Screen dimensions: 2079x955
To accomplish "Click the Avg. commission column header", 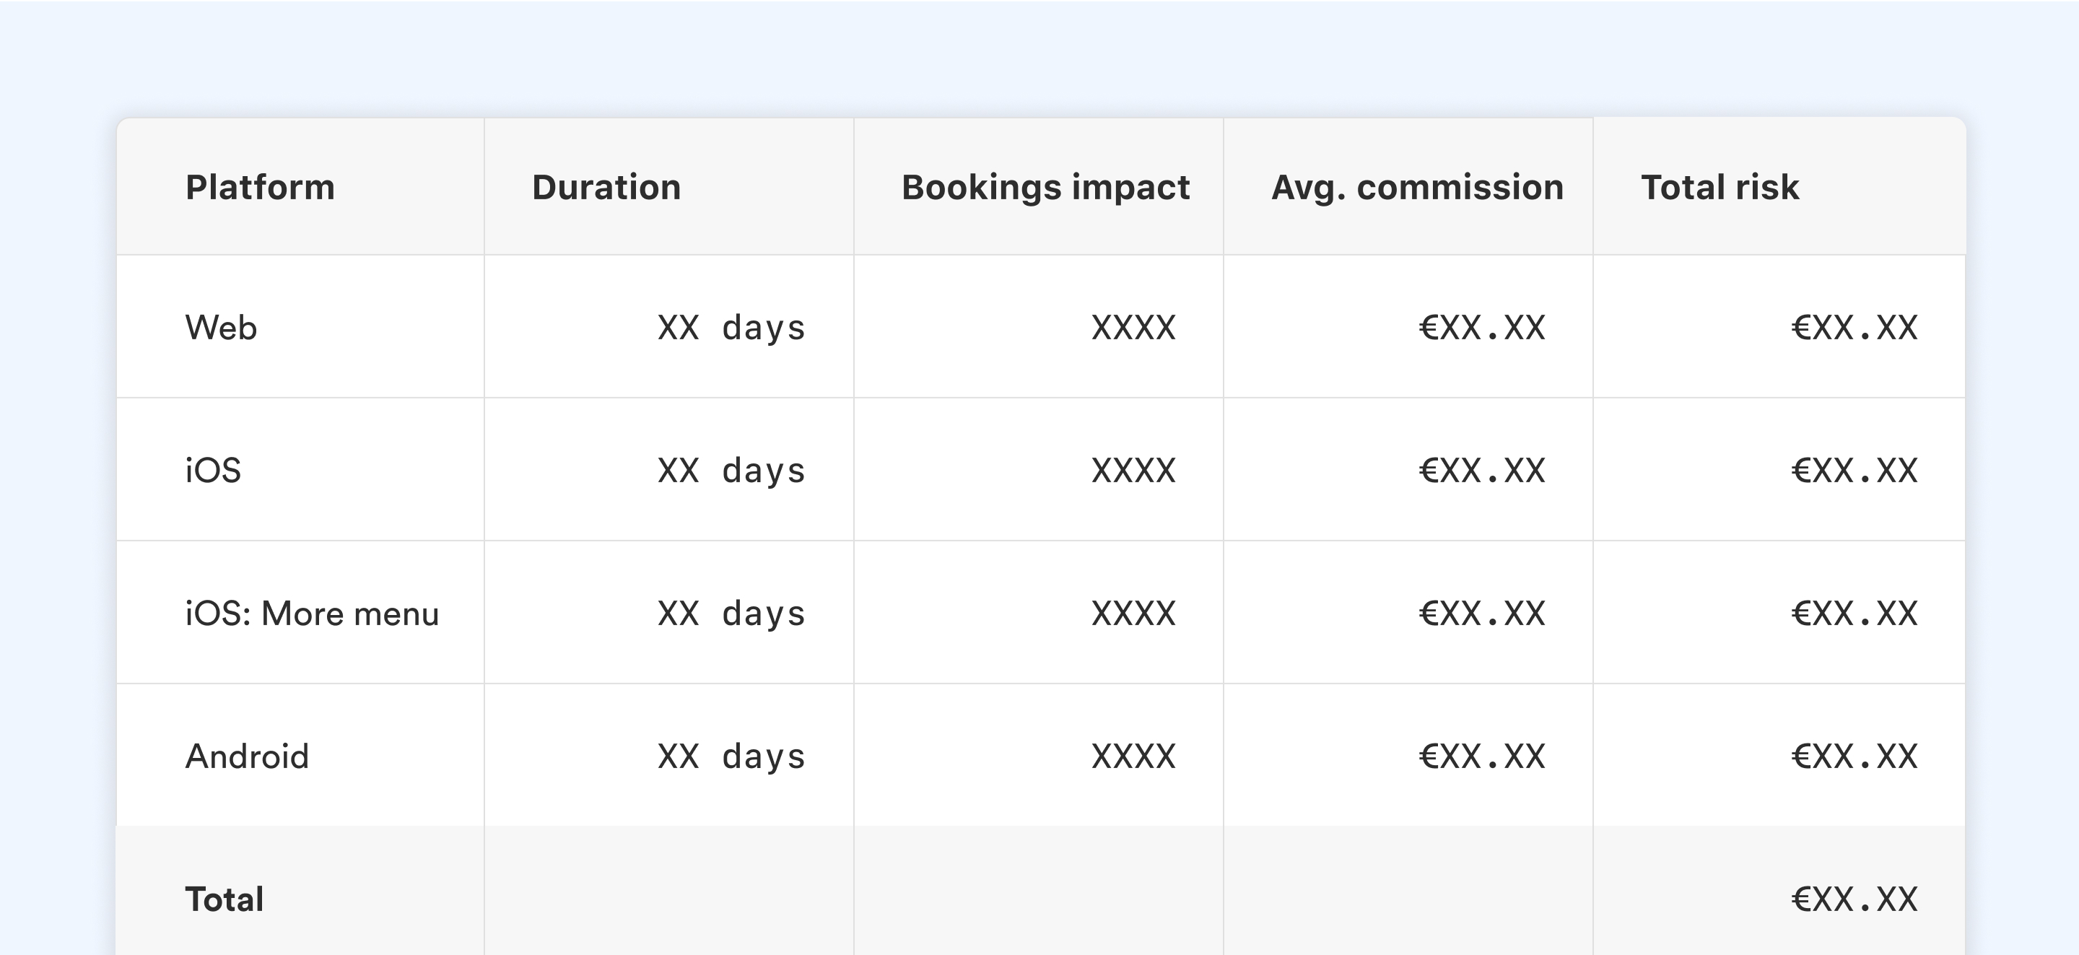I will pyautogui.click(x=1417, y=187).
